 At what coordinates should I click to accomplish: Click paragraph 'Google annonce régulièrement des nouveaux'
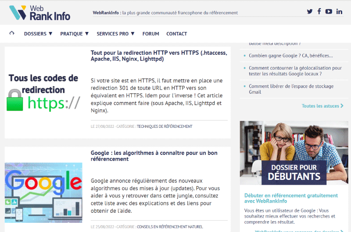[155, 196]
